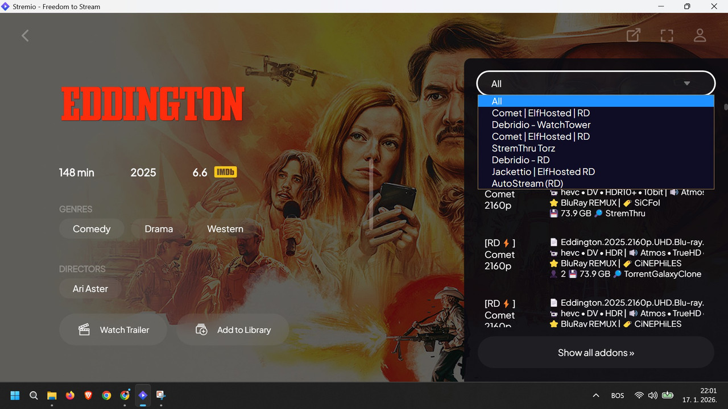Choose first Comet | ElfHosted | RD option

click(595, 113)
